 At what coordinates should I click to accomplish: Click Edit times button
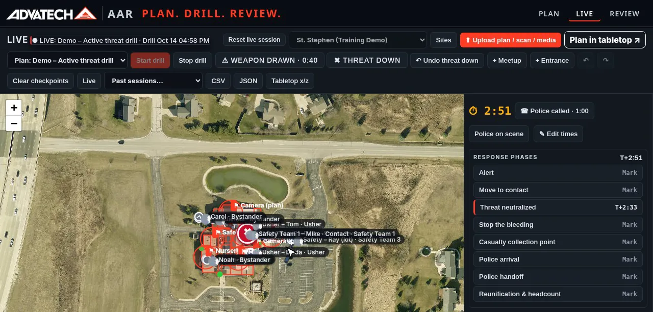(x=558, y=134)
